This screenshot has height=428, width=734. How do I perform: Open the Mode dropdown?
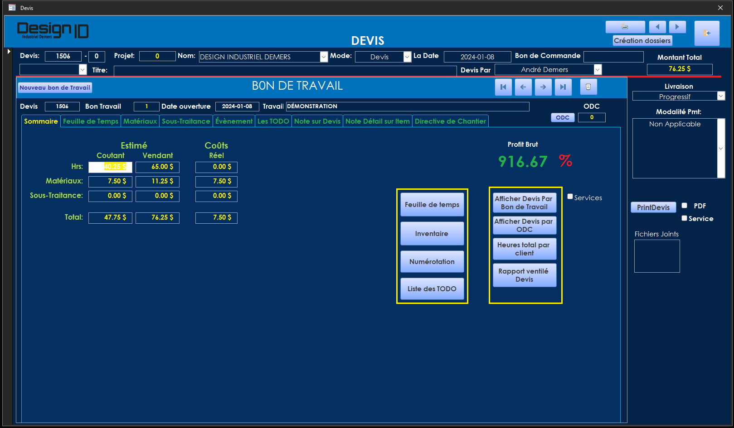tap(407, 57)
